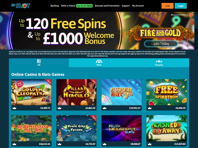The image size is (198, 148).
Task: Switch to the New games tab
Action: 99,63
